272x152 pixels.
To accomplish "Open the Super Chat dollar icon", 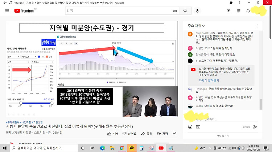I will click(198, 127).
